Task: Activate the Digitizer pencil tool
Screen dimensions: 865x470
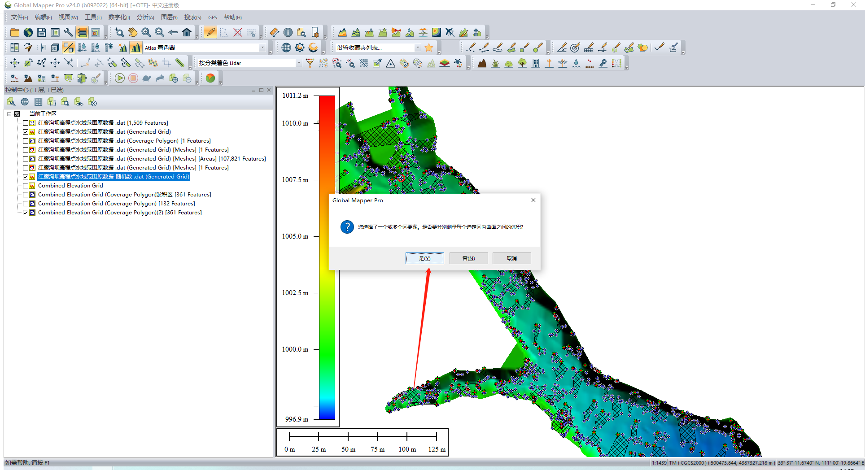Action: point(210,32)
